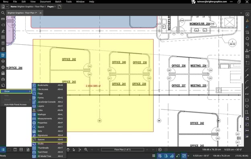
Task: Select the Image tool in right toolbar
Action: [247, 56]
